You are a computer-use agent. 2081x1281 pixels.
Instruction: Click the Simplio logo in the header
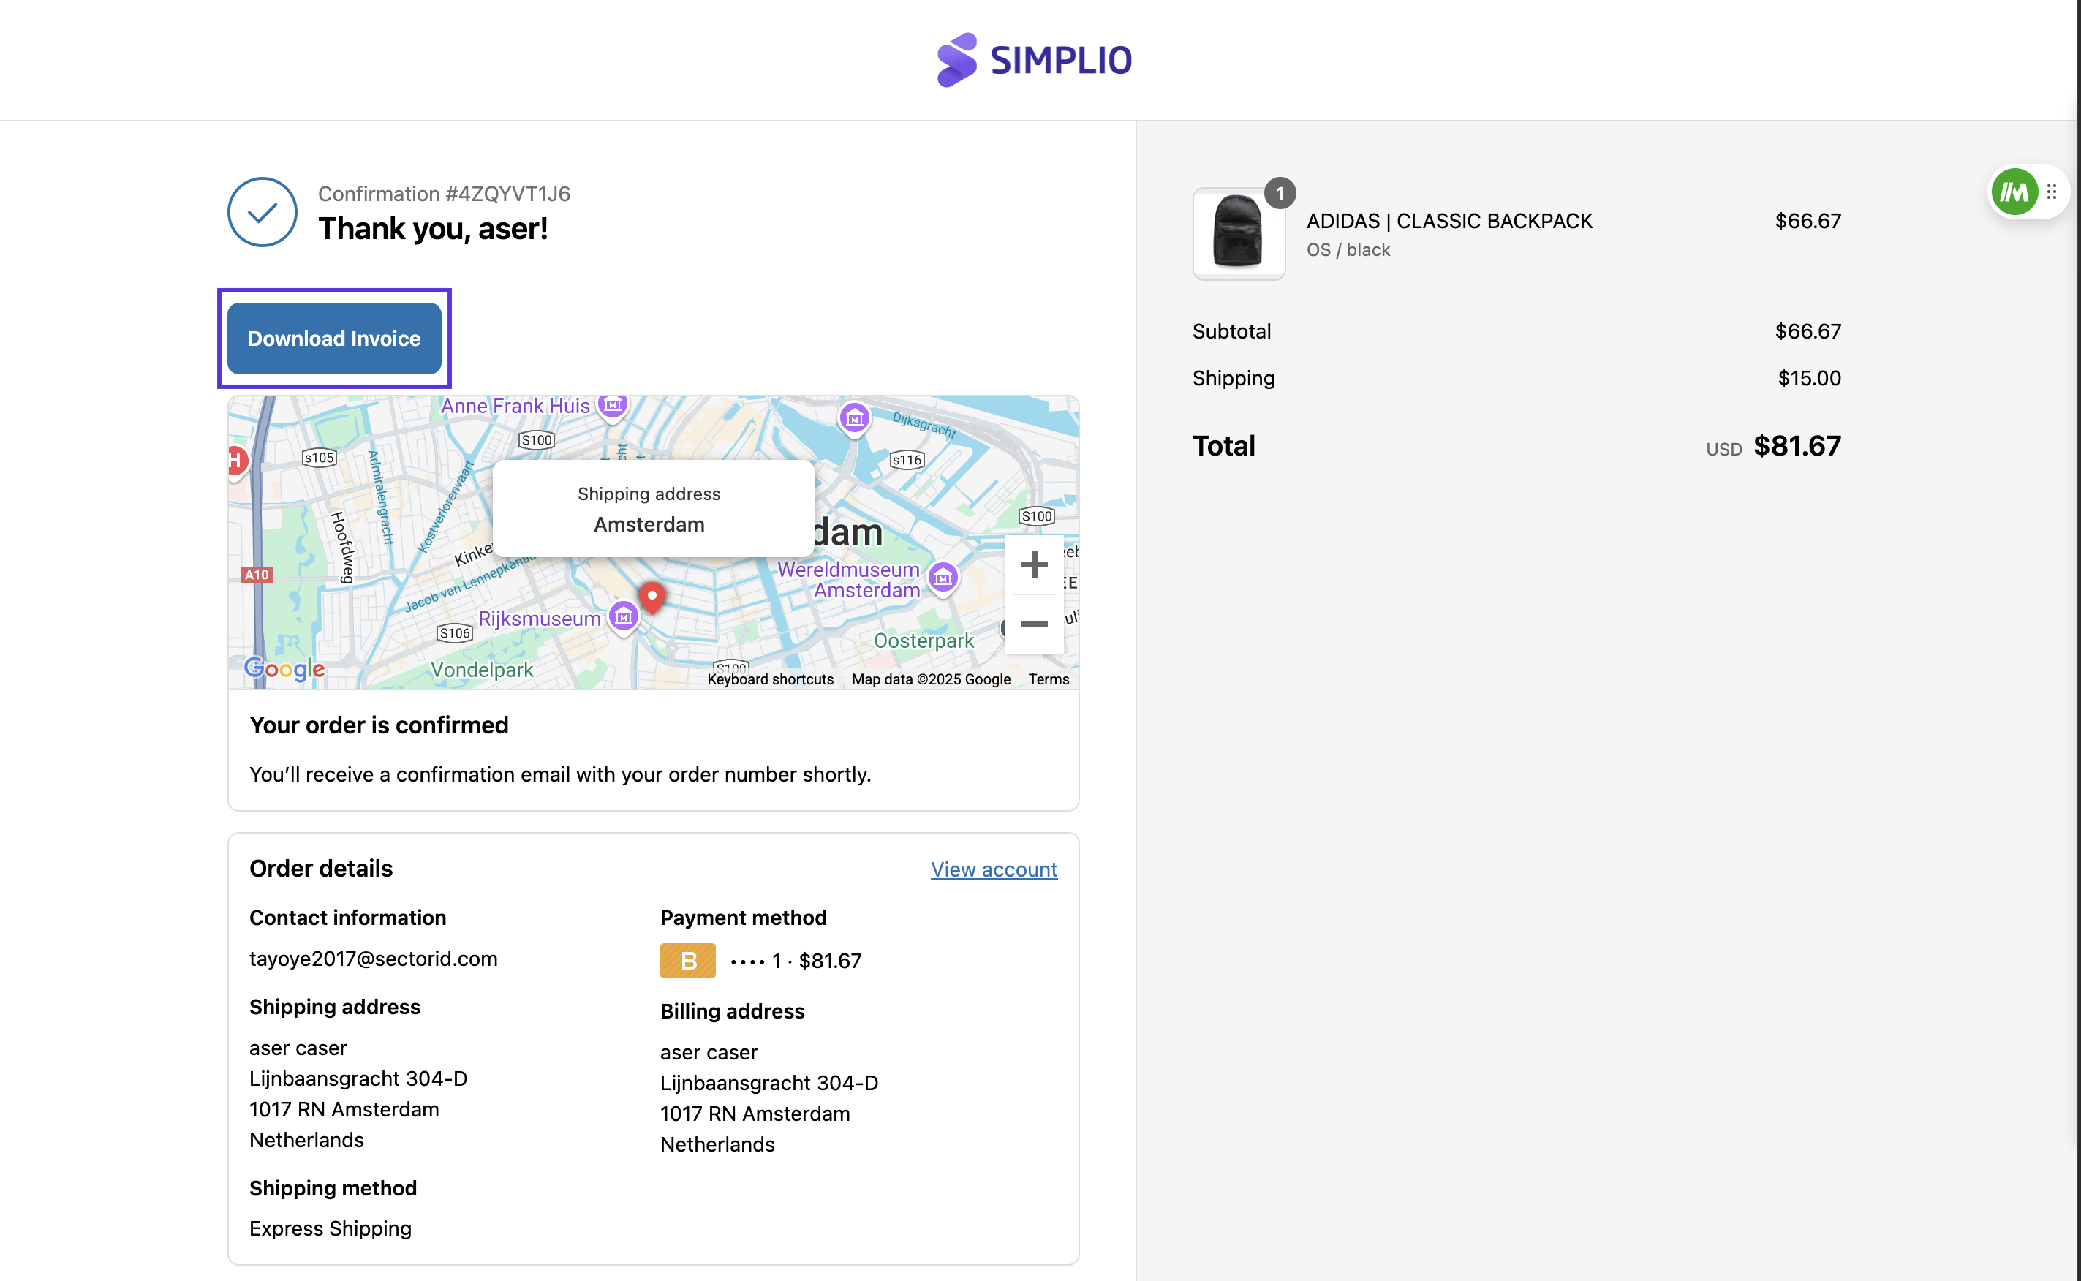pyautogui.click(x=1034, y=60)
